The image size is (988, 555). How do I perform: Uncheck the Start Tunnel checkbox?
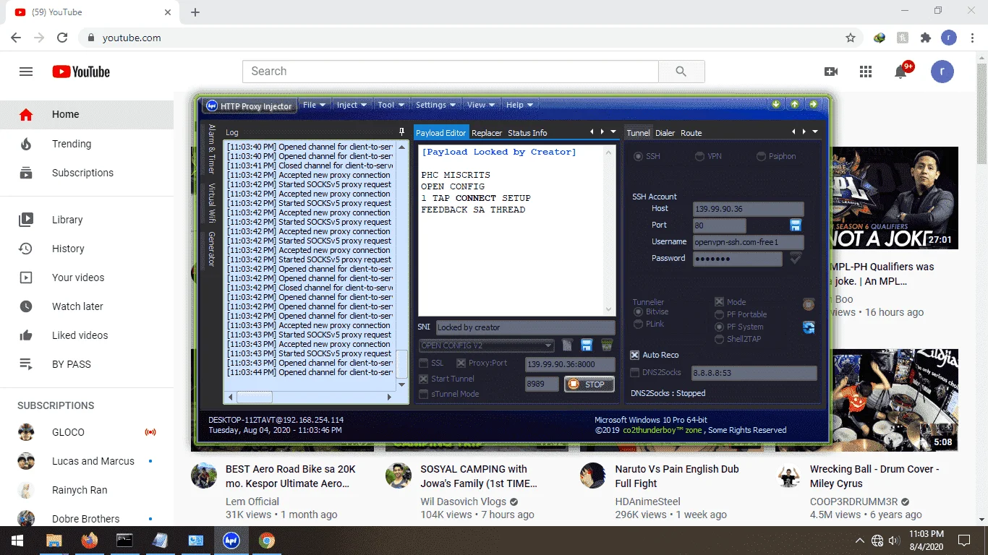[x=424, y=379]
